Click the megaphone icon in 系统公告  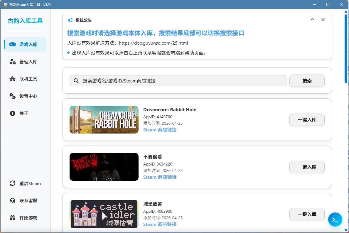[70, 20]
